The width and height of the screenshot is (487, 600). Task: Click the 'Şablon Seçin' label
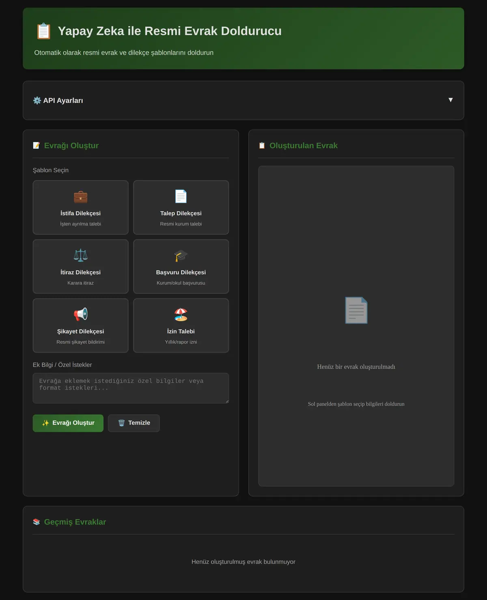(51, 170)
